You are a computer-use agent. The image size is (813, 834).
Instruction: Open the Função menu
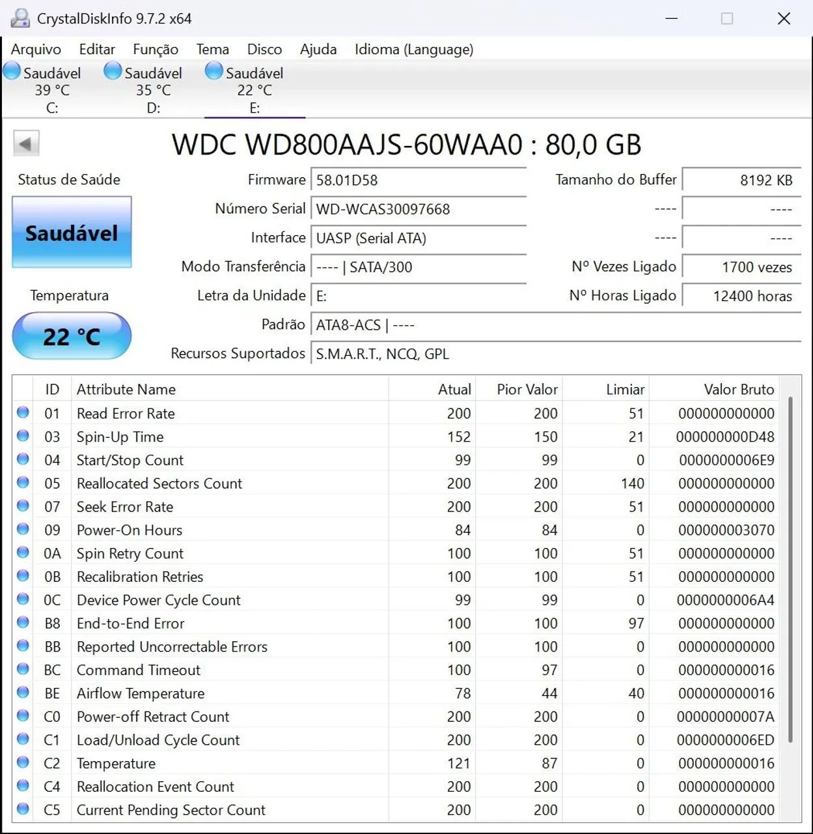pos(155,49)
